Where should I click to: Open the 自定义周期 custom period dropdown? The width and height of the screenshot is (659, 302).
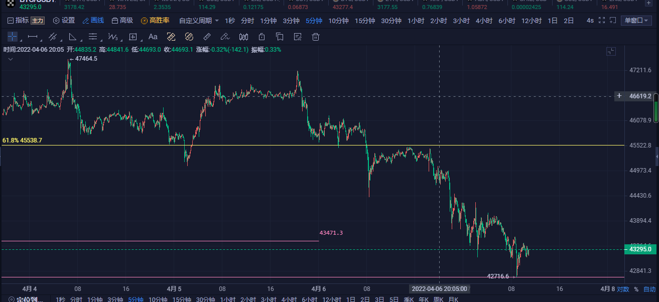(x=199, y=21)
